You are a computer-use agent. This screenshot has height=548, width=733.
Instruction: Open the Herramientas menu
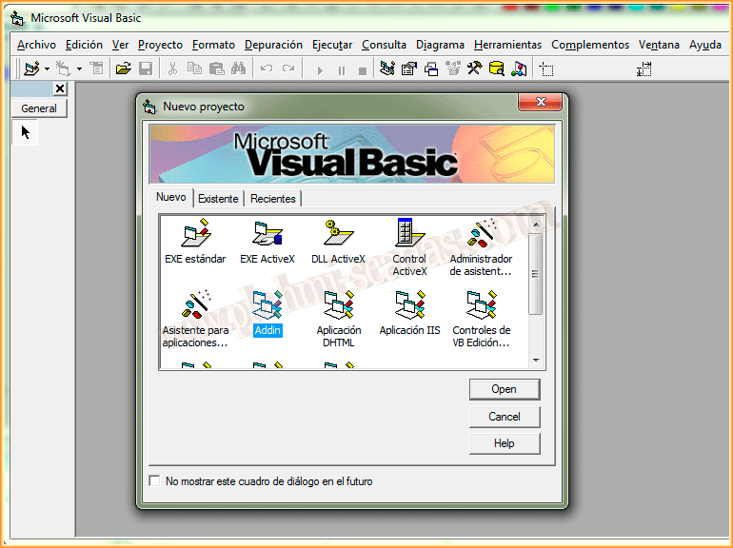[x=507, y=45]
